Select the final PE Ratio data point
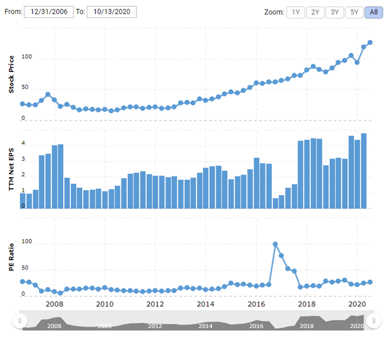Screen dimensions: 387x338 (x=370, y=282)
